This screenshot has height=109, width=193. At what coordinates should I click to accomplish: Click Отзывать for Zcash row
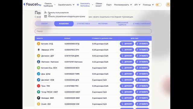[142, 104]
